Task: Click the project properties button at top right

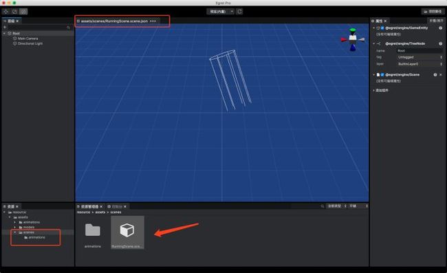Action: pos(433,12)
